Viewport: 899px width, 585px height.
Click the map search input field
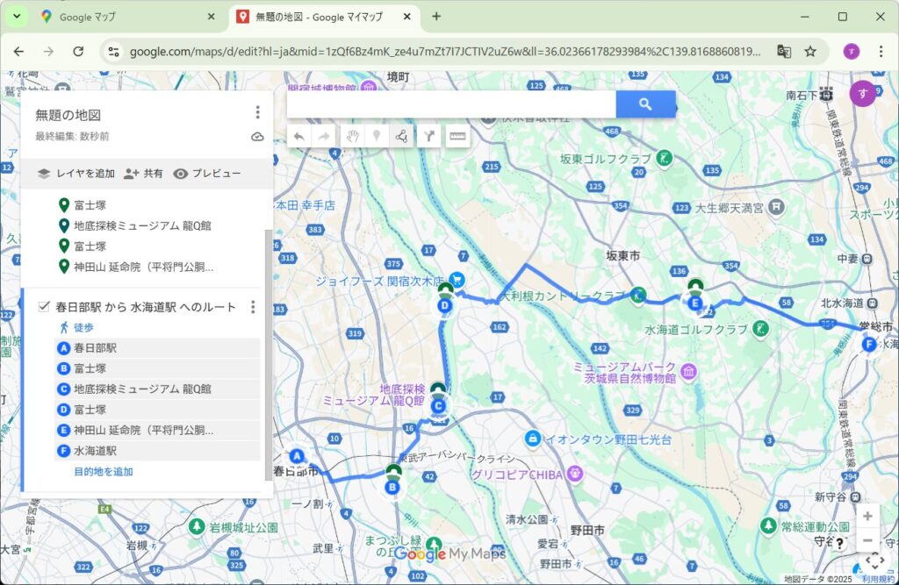point(451,104)
